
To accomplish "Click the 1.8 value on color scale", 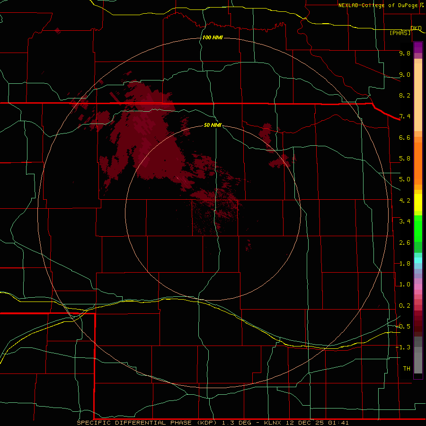I will click(x=405, y=264).
